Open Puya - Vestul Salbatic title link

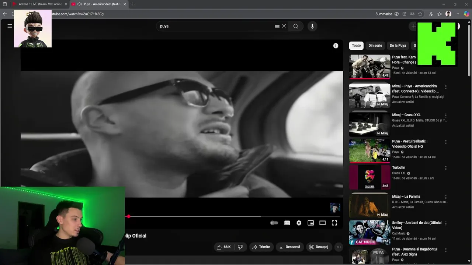[410, 144]
